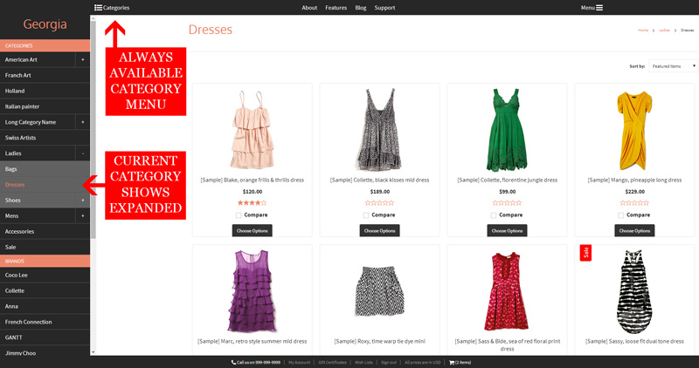Expand the American Art category

click(82, 59)
